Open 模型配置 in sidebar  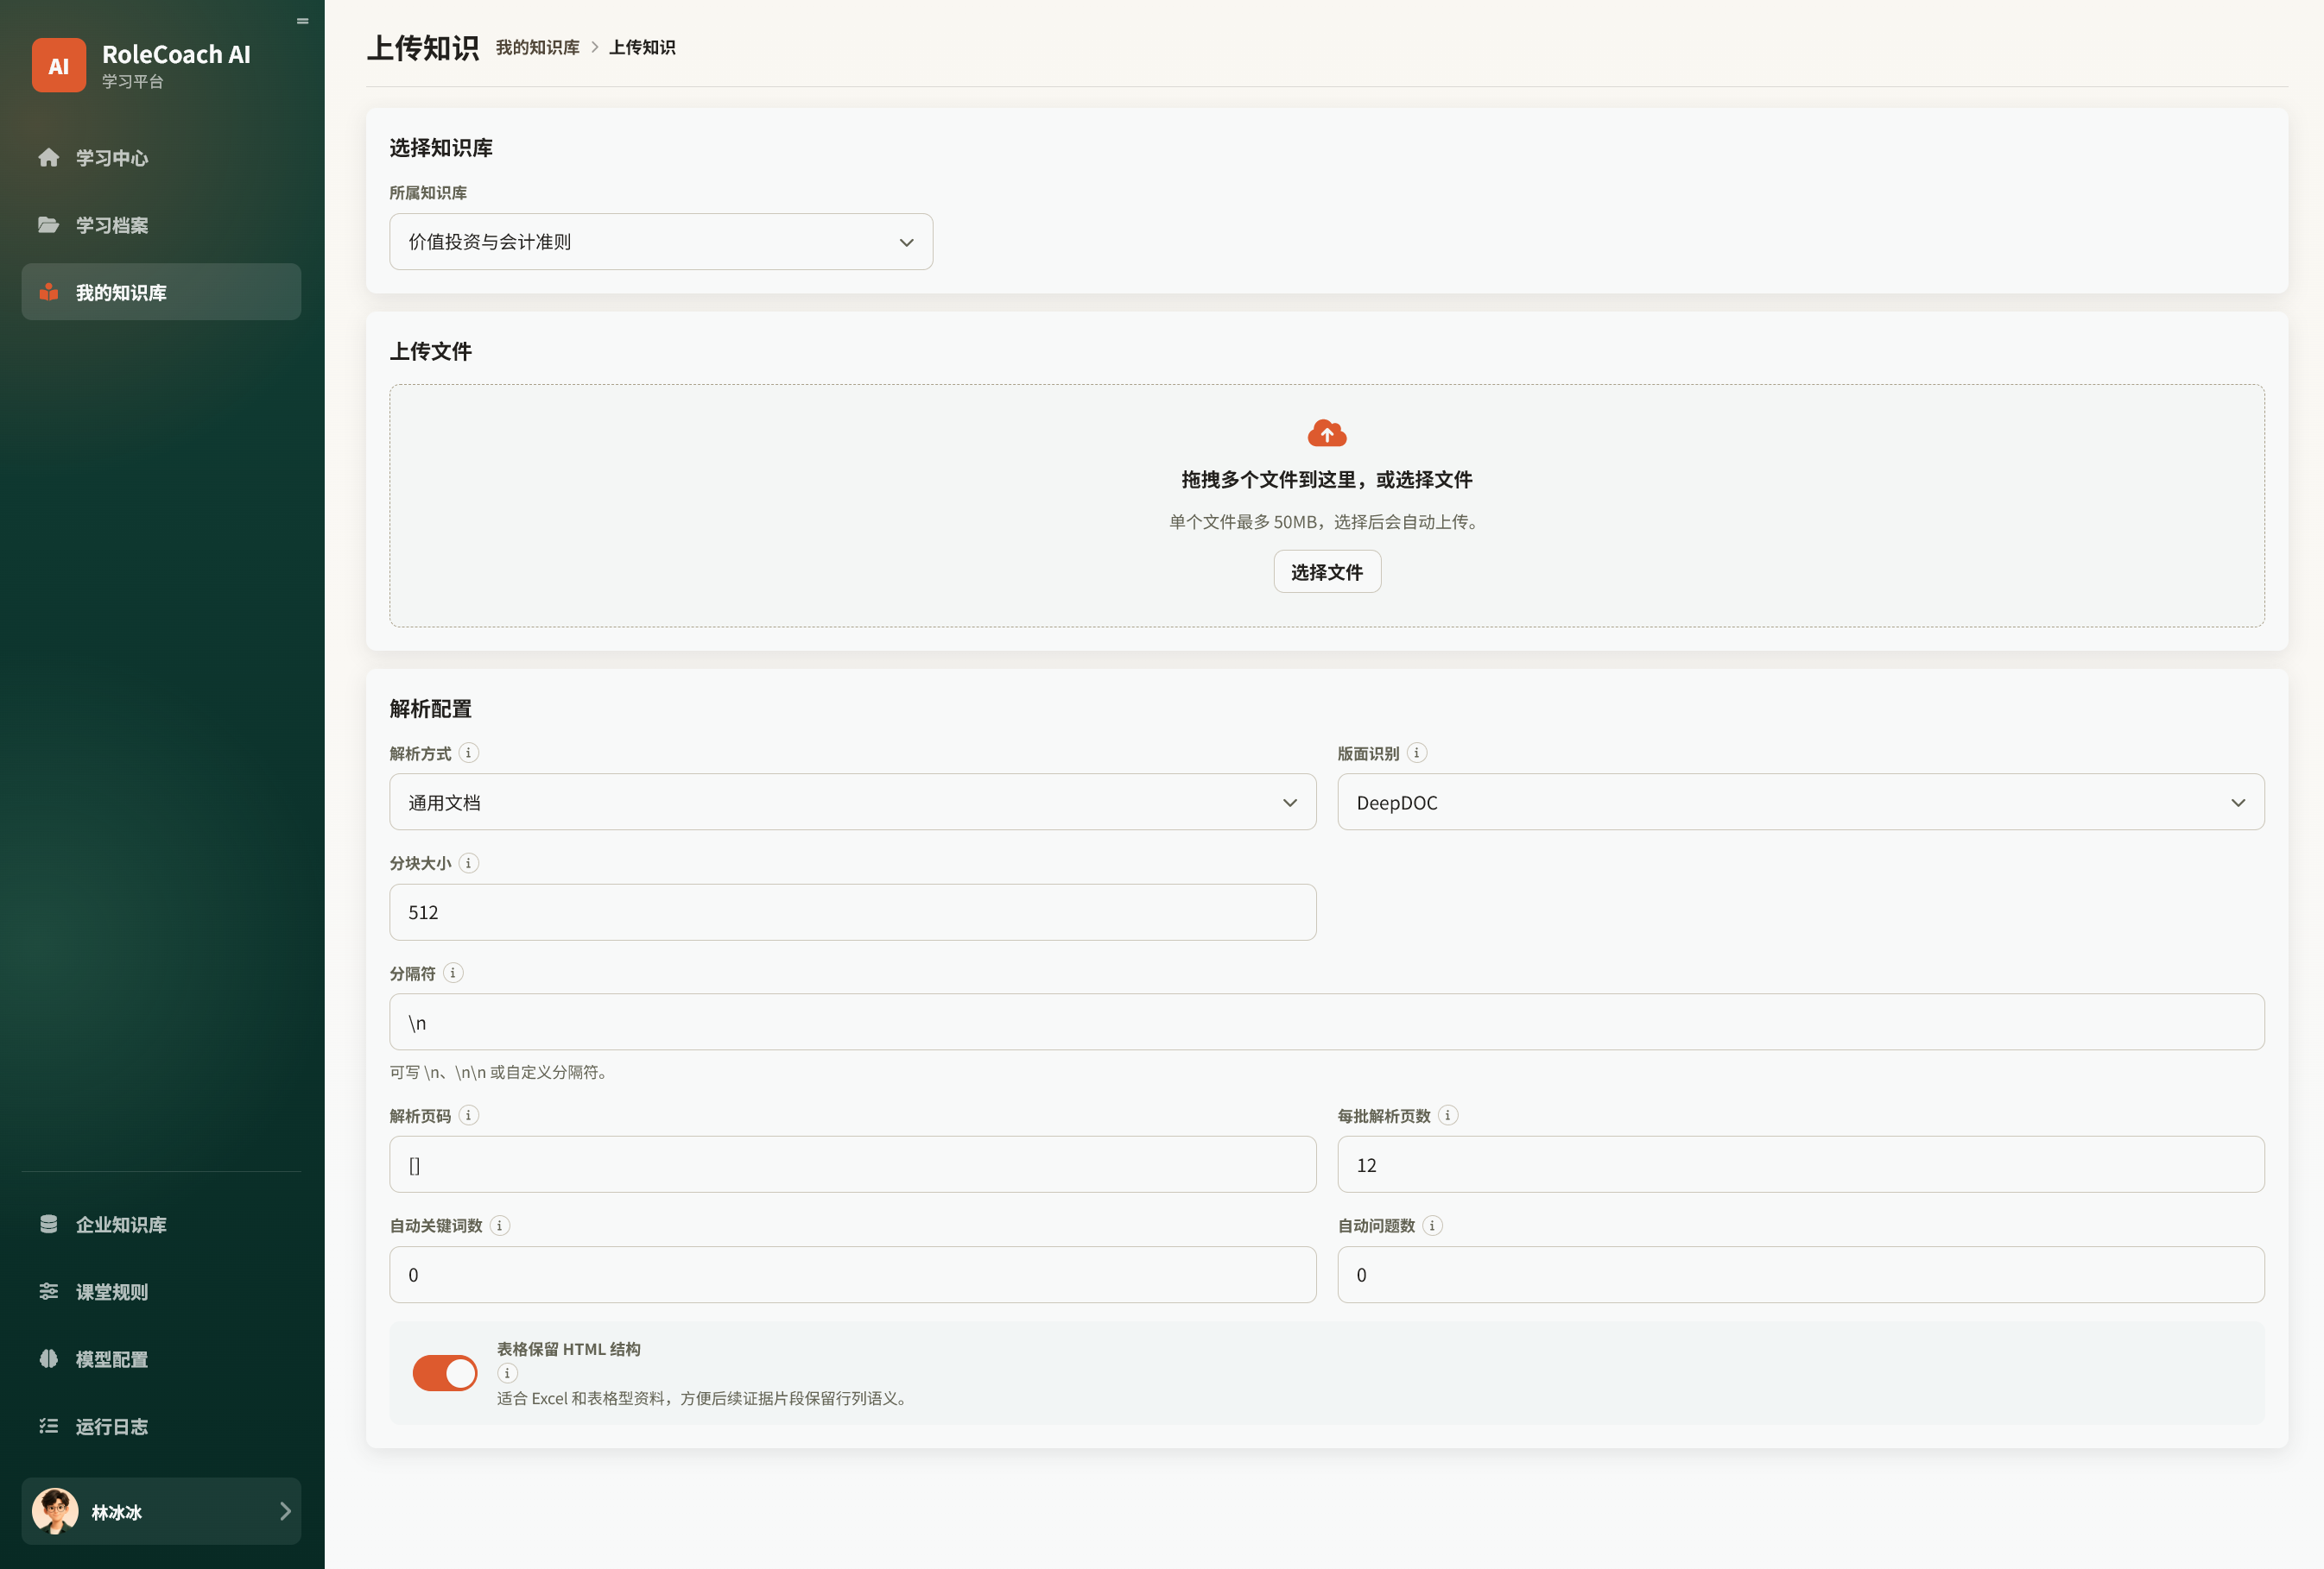161,1358
